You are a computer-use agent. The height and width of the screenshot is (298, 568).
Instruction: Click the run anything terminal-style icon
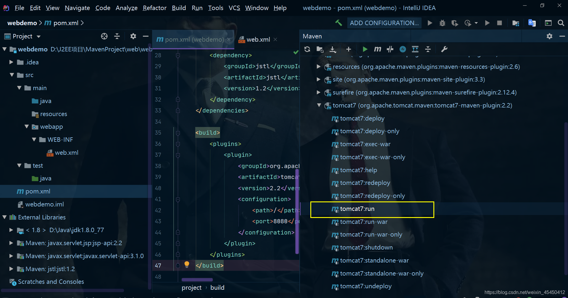548,23
